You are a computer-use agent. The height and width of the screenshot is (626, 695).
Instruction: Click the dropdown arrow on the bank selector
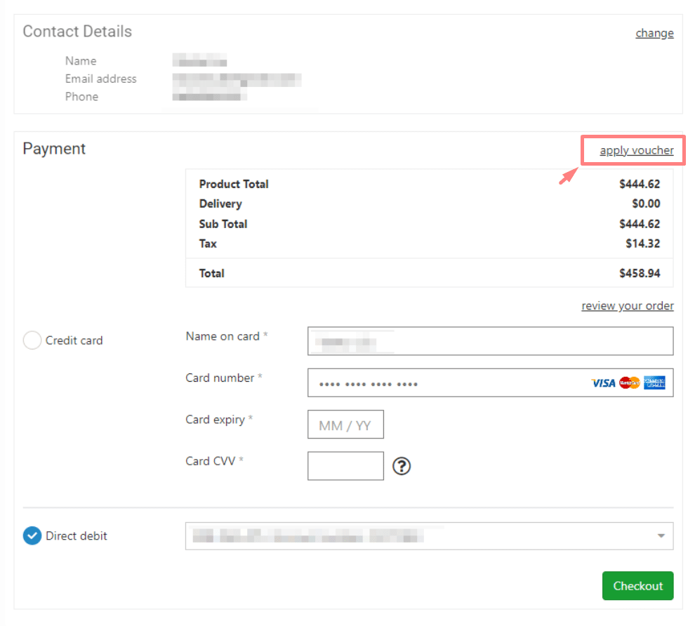coord(660,535)
